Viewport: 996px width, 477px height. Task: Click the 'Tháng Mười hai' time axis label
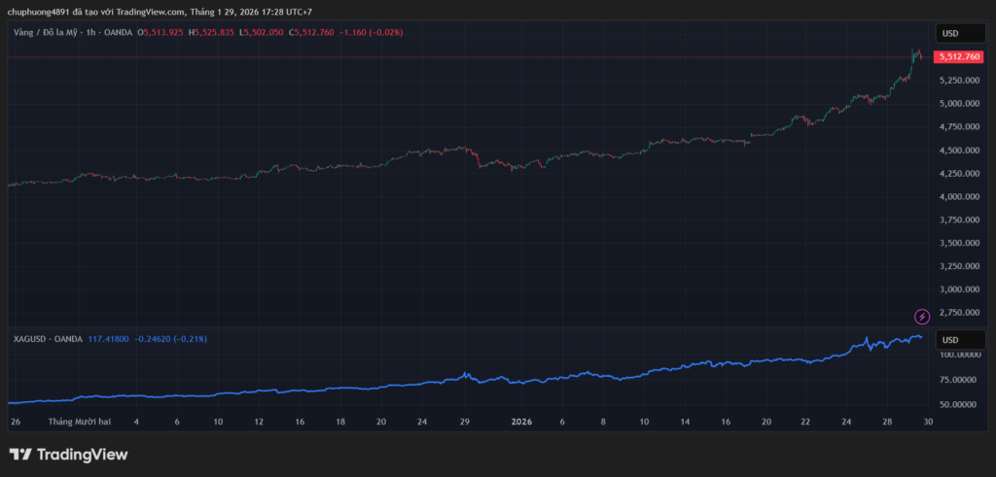75,423
